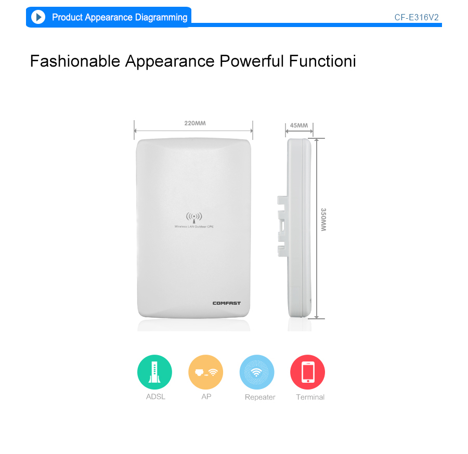Viewport: 468px width, 454px height.
Task: Click the mounting bracket on the side view
Action: tap(282, 226)
